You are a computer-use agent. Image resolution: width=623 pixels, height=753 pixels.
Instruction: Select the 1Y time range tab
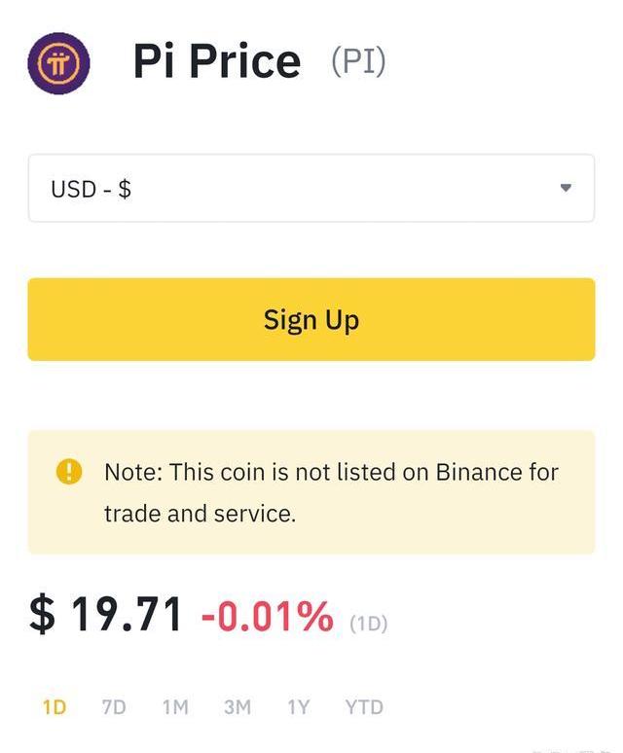point(298,707)
